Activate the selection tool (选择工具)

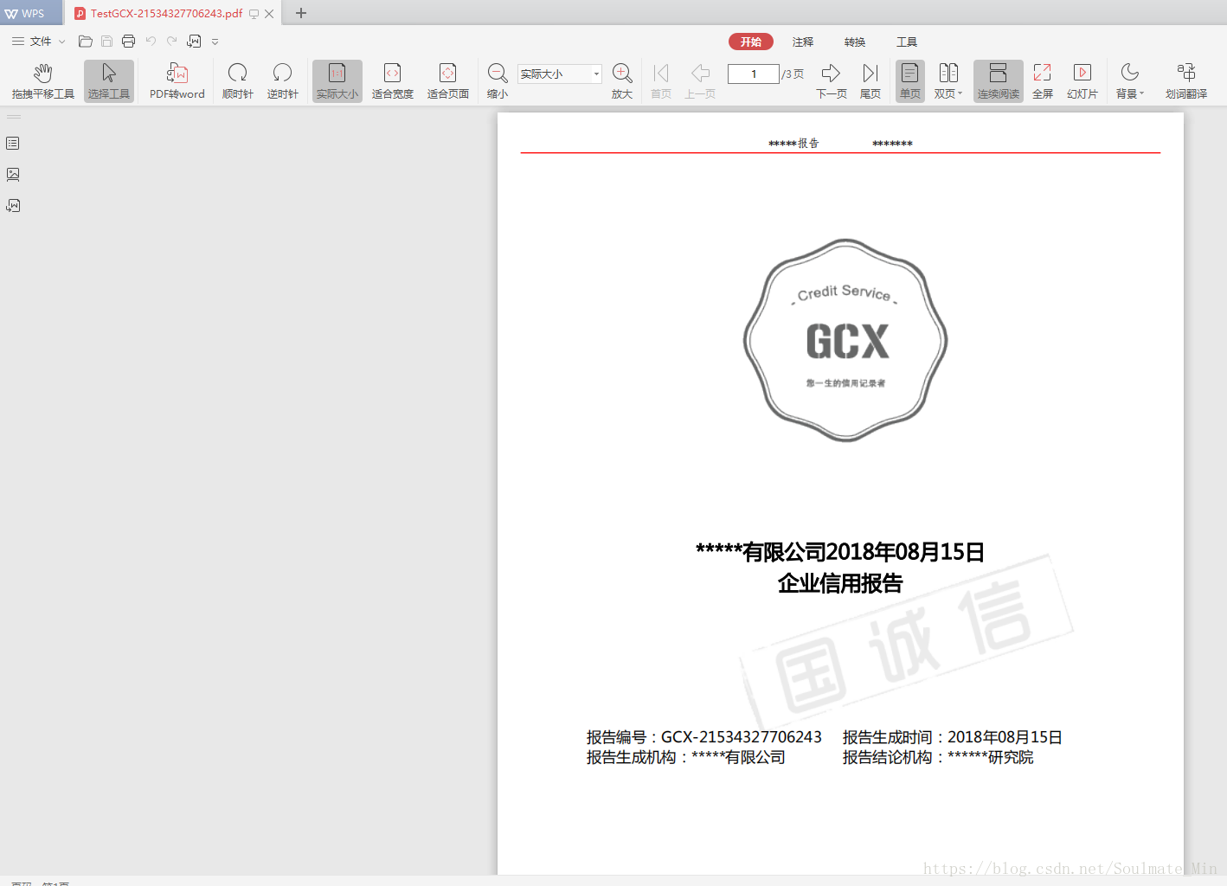pyautogui.click(x=108, y=81)
